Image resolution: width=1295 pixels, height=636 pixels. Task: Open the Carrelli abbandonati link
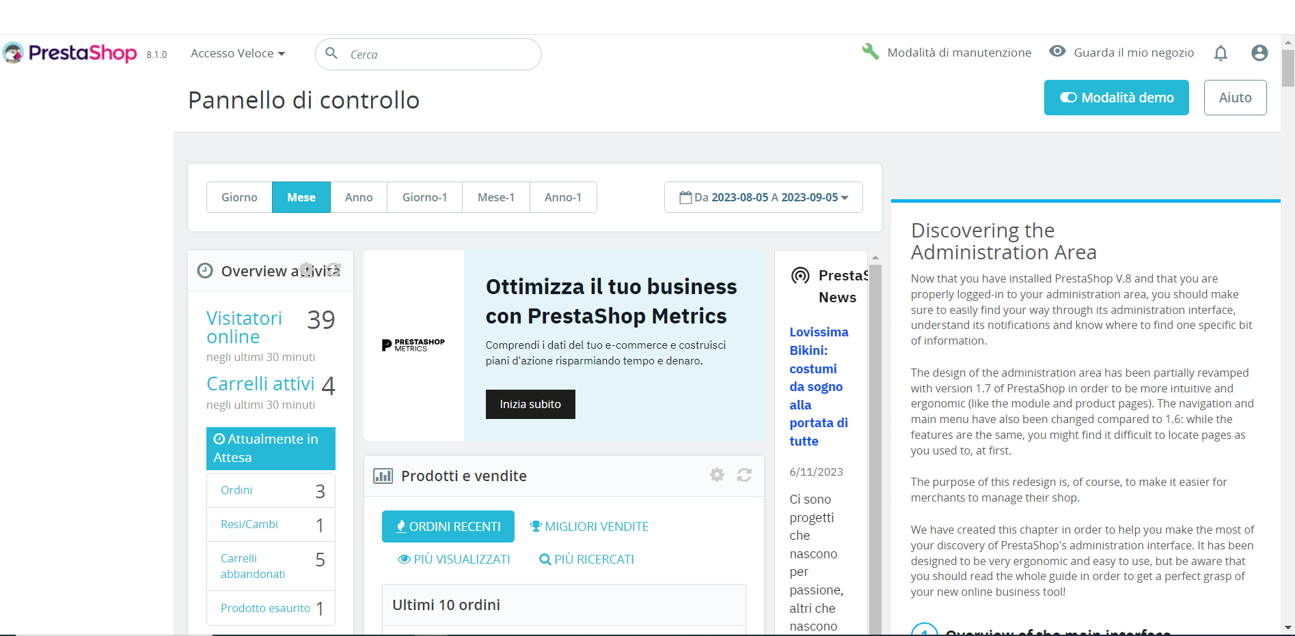253,566
